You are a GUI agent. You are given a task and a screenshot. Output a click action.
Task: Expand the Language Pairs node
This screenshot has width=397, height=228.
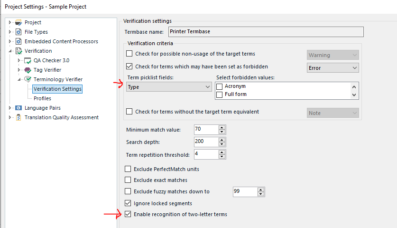[x=10, y=108]
